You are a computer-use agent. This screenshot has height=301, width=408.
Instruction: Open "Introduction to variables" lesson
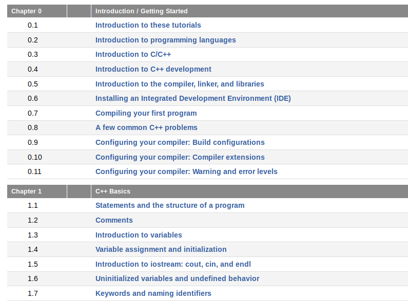click(139, 235)
